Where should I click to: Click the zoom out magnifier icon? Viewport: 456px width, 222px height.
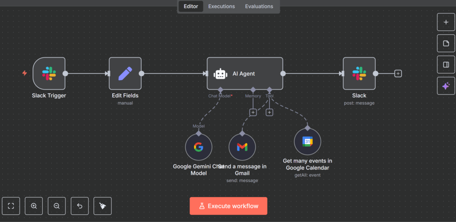click(57, 206)
